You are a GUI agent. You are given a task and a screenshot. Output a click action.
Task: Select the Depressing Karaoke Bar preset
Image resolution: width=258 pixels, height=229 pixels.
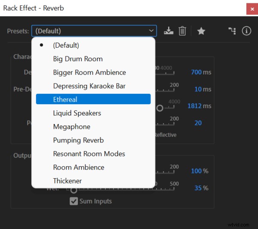point(89,86)
